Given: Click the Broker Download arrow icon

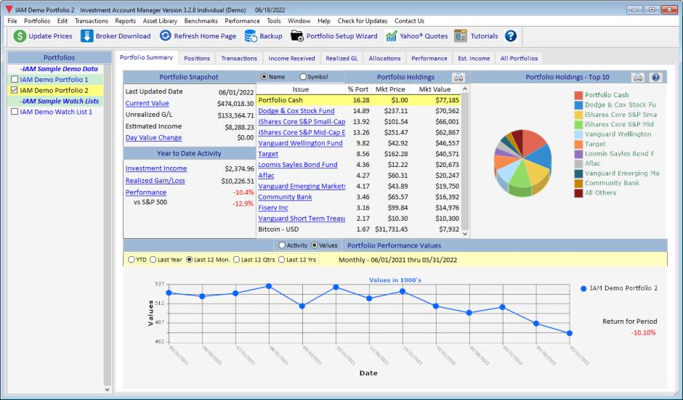Looking at the screenshot, I should (x=86, y=36).
